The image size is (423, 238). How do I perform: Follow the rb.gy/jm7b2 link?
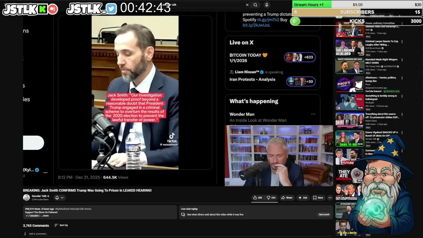[268, 20]
